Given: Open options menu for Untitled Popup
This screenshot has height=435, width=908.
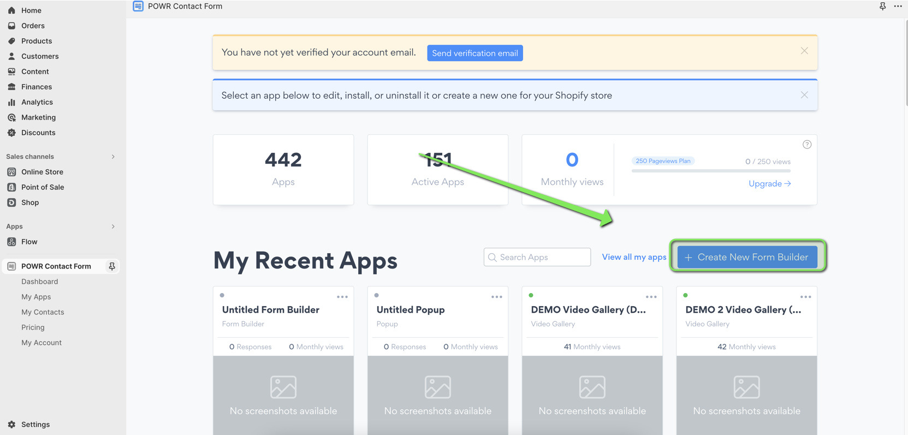Looking at the screenshot, I should coord(496,297).
